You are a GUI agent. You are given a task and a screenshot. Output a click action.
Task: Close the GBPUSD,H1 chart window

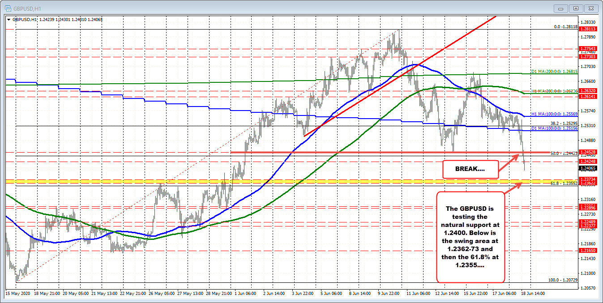591,8
